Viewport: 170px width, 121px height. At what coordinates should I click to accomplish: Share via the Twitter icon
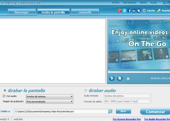(x=124, y=11)
